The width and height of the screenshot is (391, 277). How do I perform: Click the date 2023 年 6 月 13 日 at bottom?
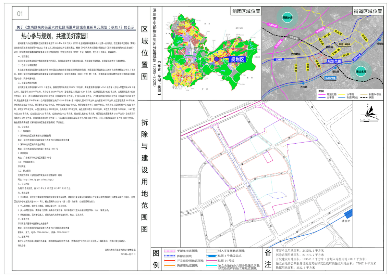pyautogui.click(x=128, y=254)
